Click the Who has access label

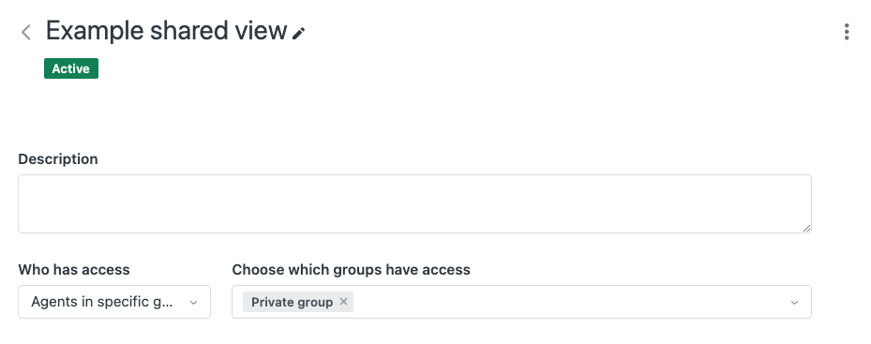tap(74, 270)
